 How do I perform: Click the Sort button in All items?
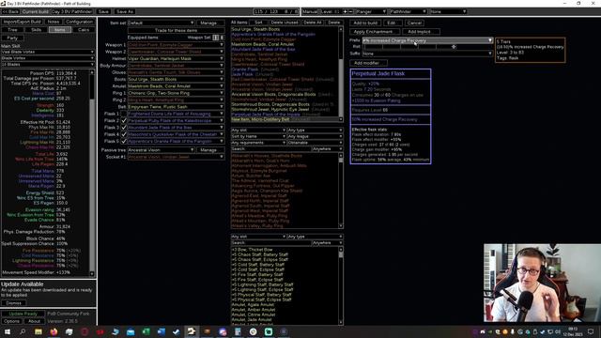click(258, 23)
